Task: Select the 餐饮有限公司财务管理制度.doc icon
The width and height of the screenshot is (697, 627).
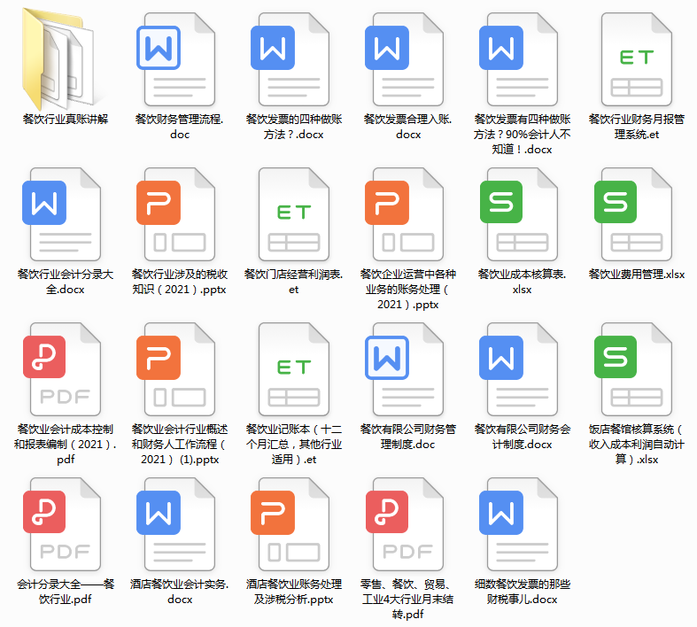Action: coord(405,369)
